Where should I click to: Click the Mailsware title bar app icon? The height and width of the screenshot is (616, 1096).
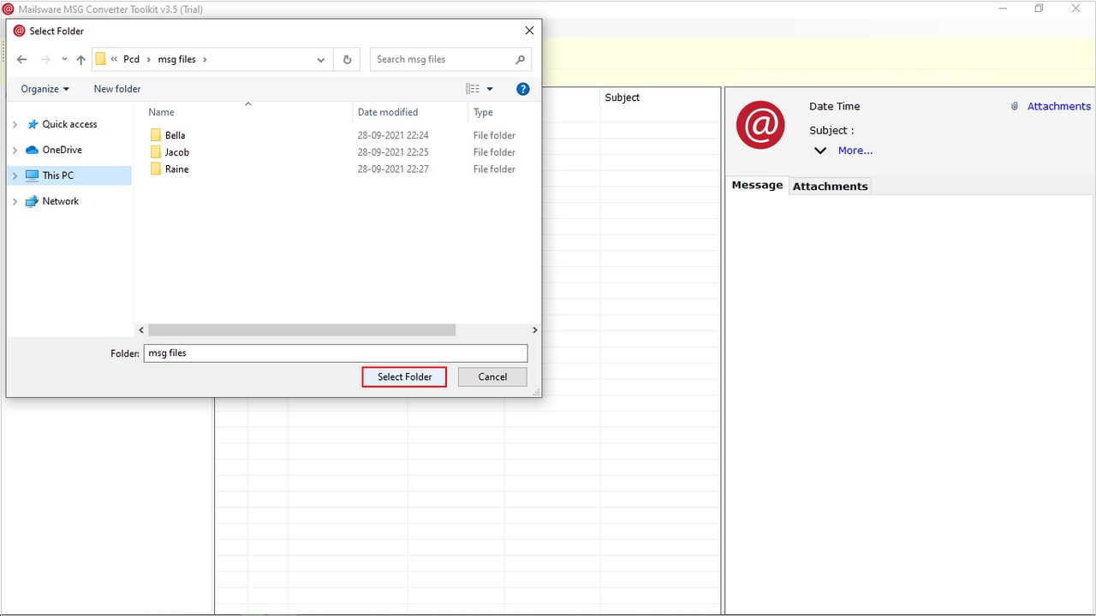point(9,9)
